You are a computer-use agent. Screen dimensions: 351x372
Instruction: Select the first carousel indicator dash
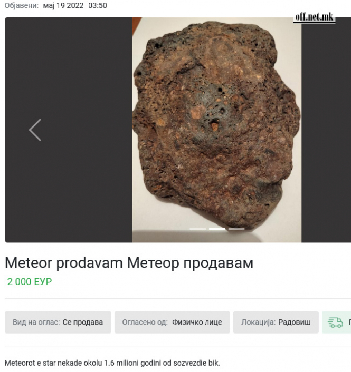[198, 229]
